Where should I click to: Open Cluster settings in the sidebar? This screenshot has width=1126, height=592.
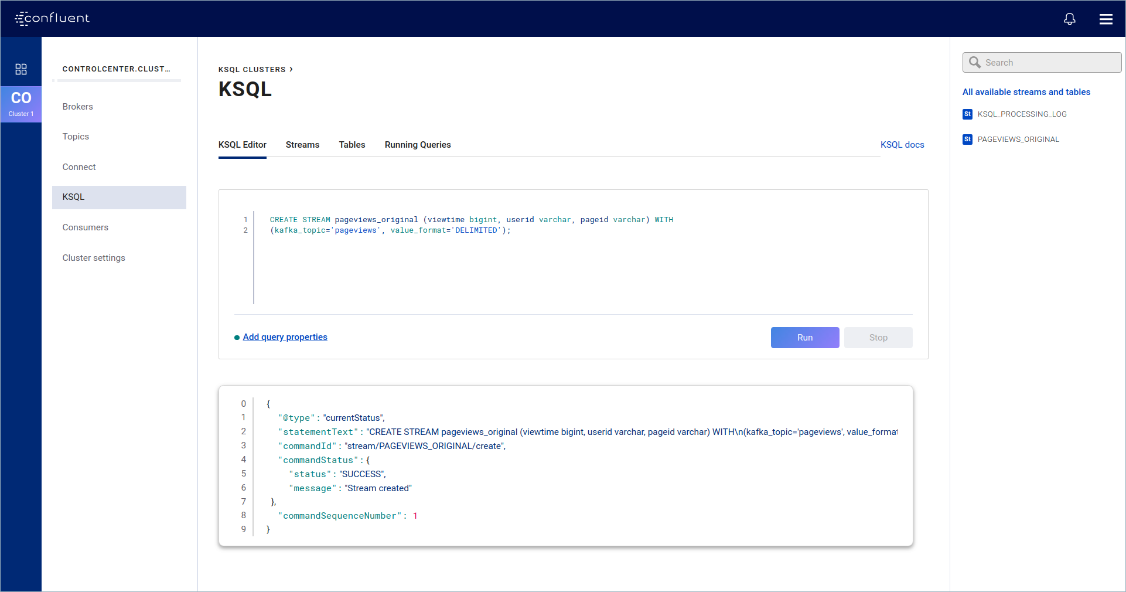(94, 258)
